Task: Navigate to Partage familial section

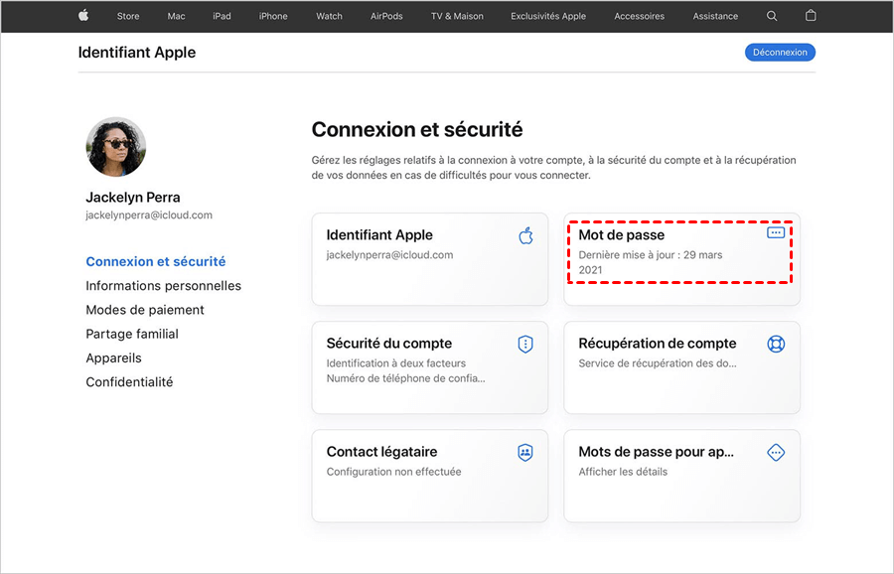Action: click(x=132, y=334)
